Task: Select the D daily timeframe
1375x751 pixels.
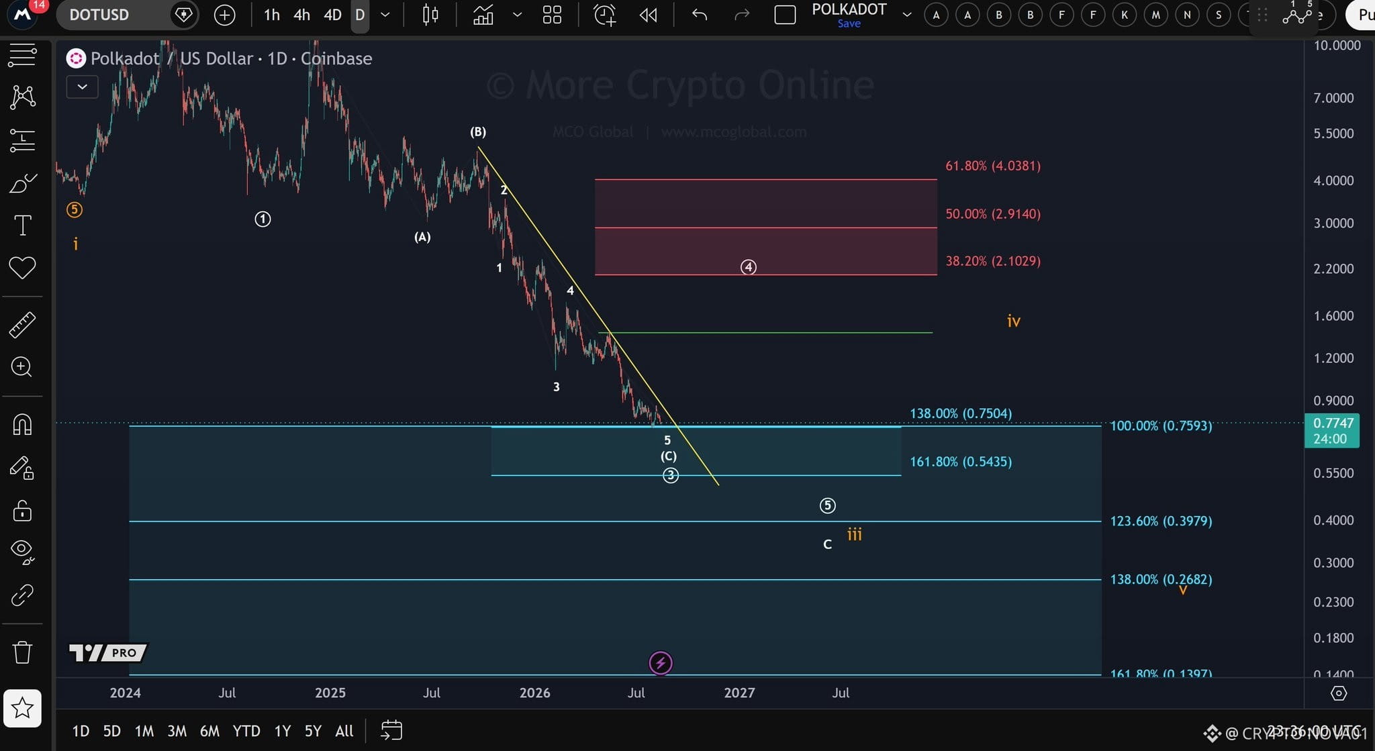Action: tap(360, 15)
